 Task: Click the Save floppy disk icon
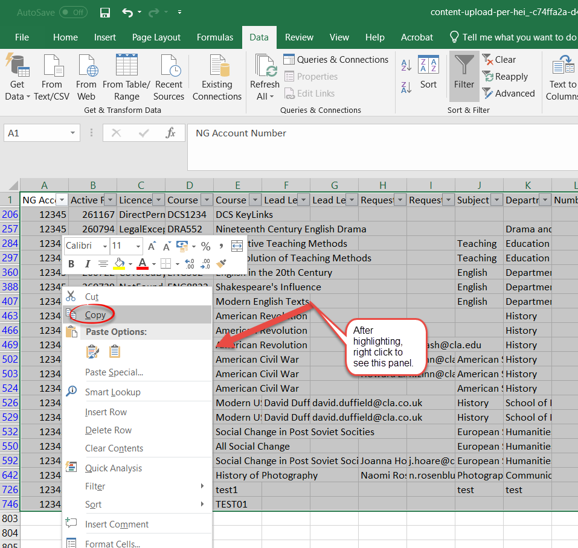point(104,12)
